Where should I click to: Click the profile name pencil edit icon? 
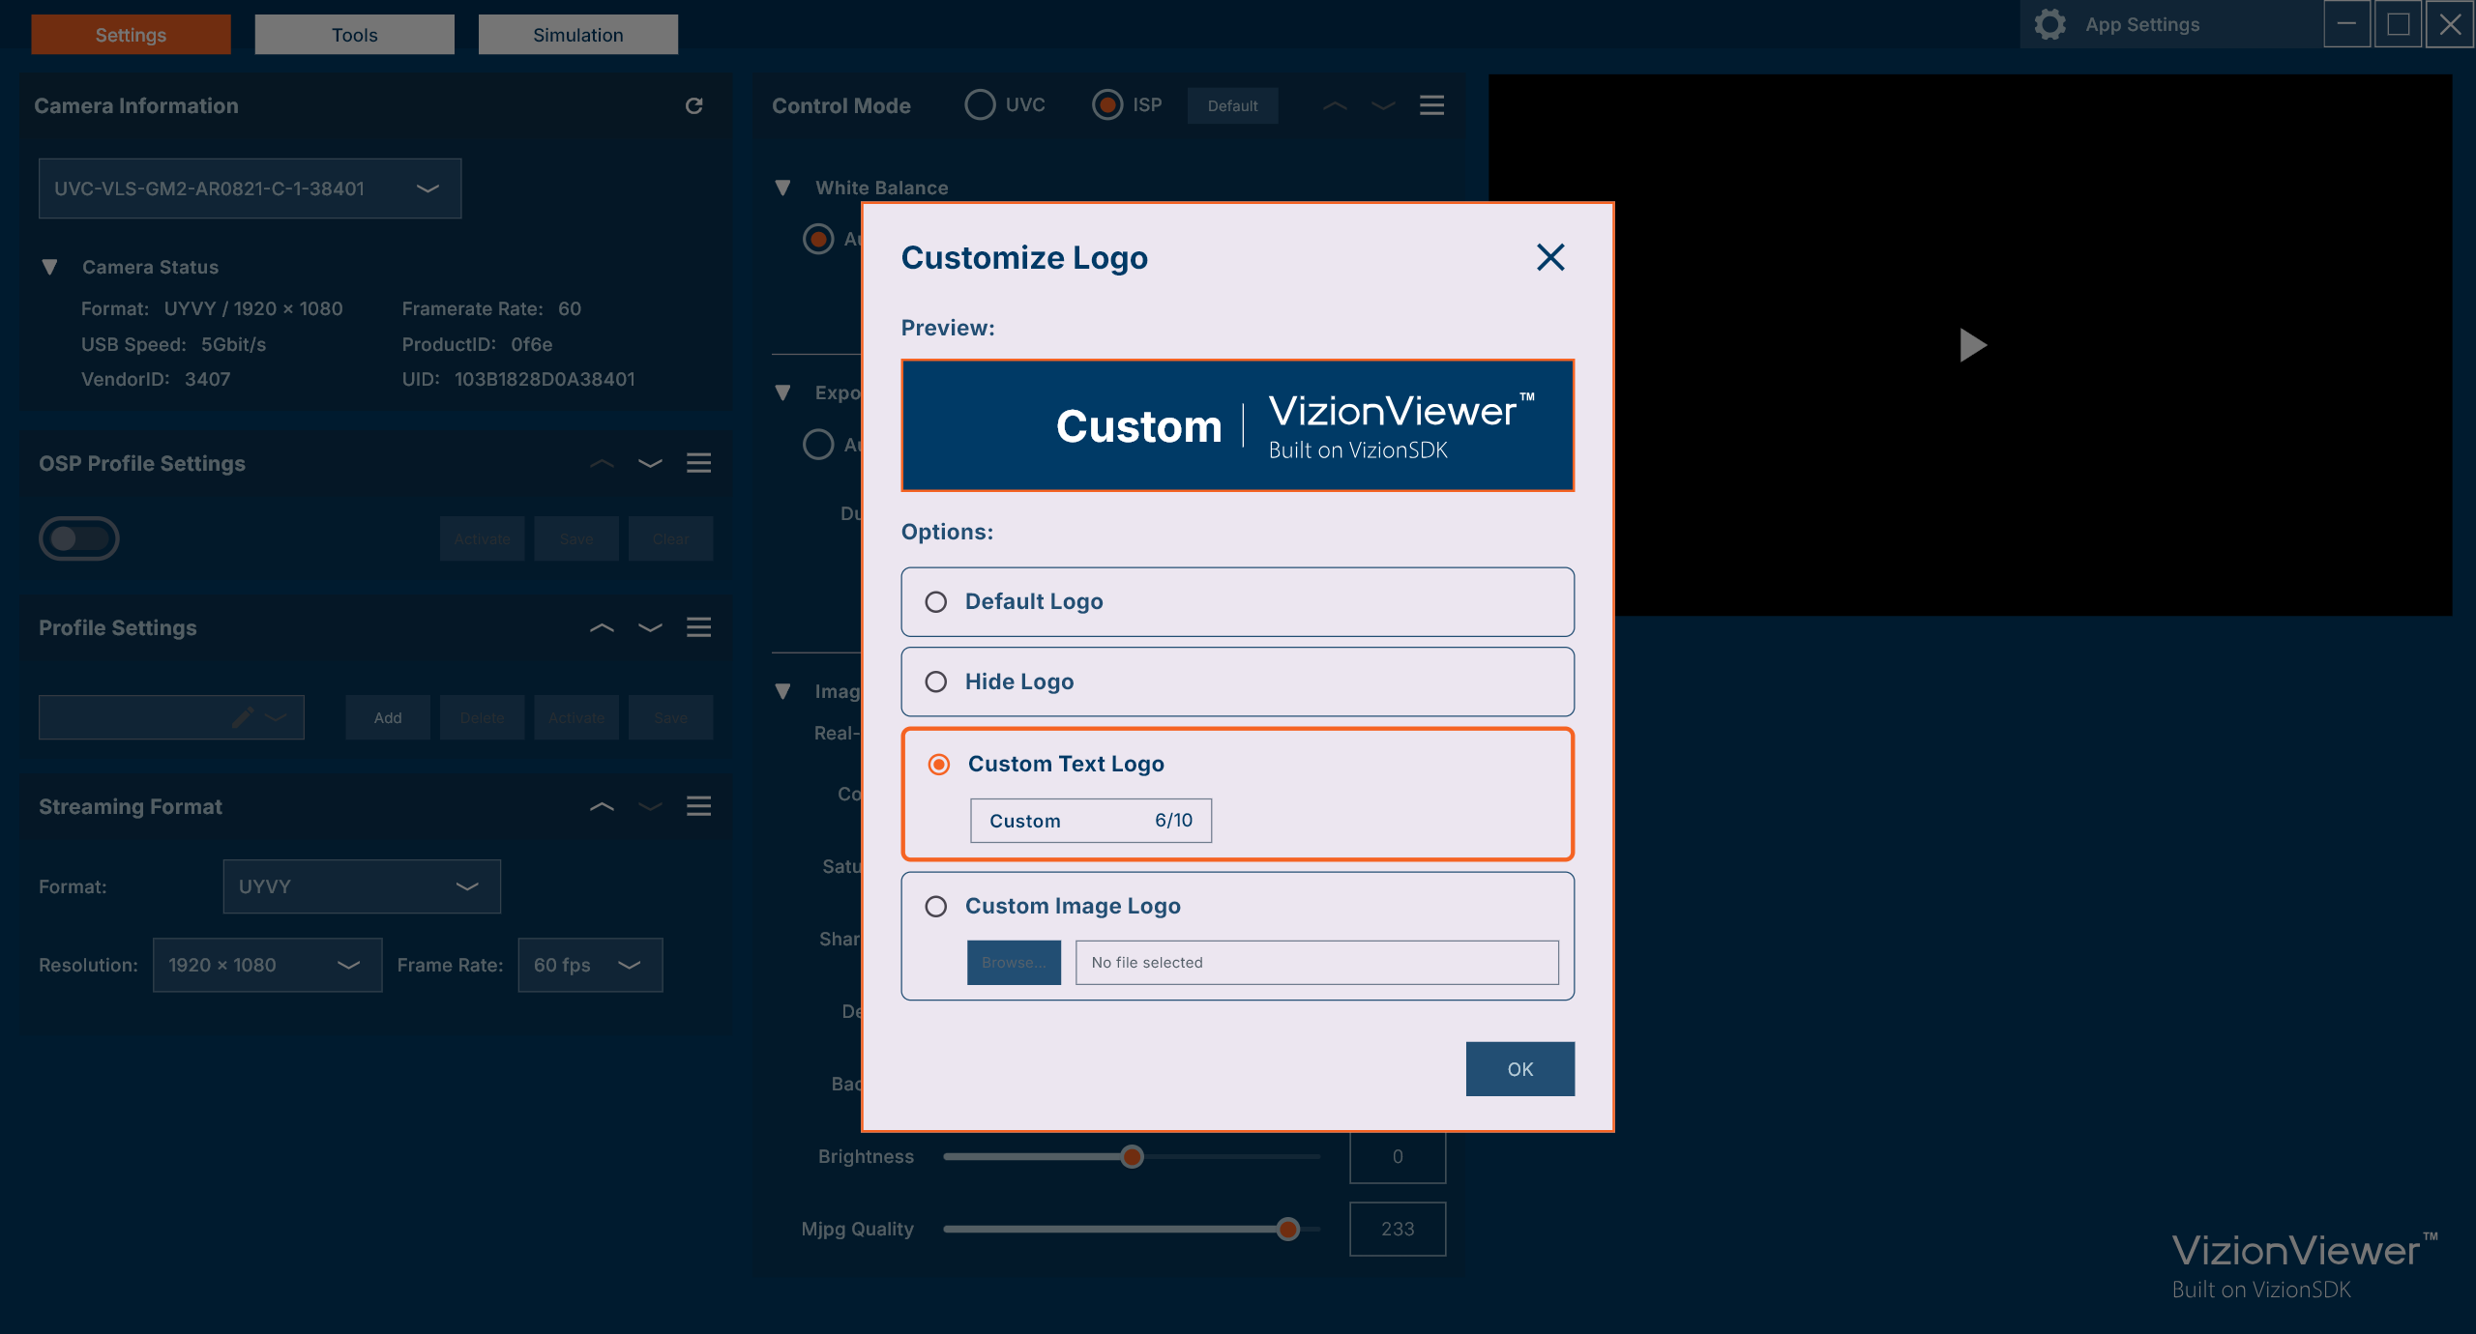pos(242,717)
